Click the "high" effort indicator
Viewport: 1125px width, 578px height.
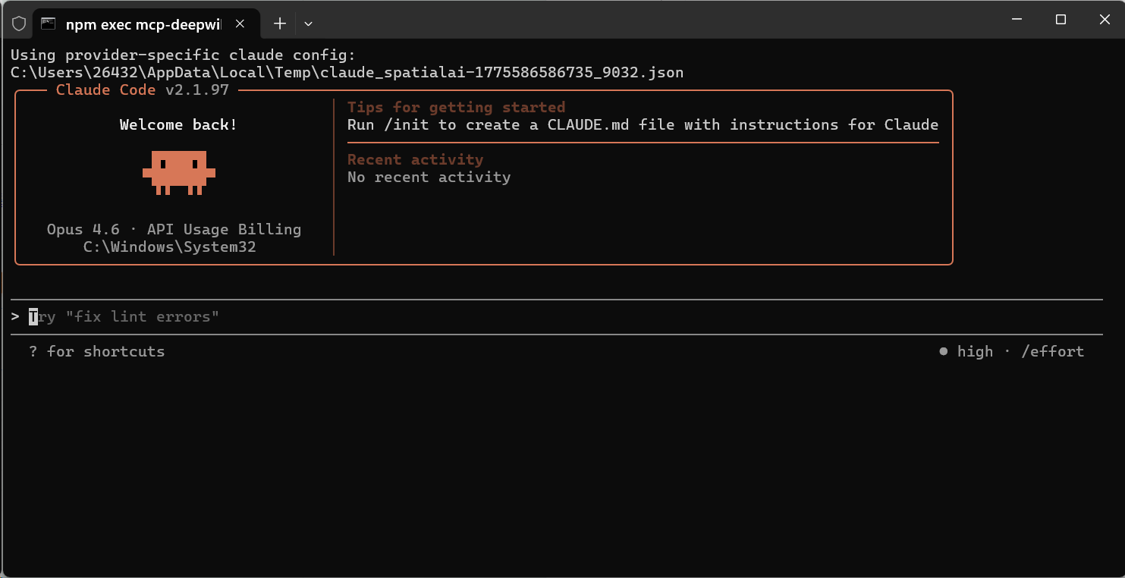pyautogui.click(x=966, y=352)
